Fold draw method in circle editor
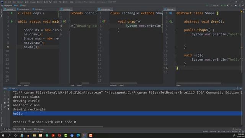 (x=70, y=21)
